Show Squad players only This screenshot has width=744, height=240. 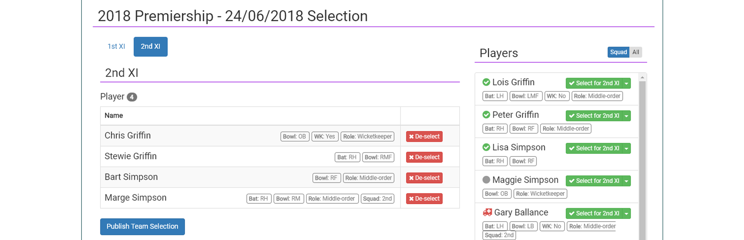coord(618,52)
